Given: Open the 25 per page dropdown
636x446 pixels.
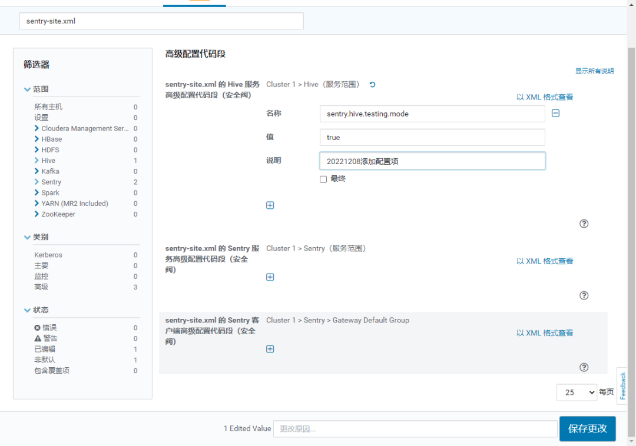Looking at the screenshot, I should pos(577,392).
